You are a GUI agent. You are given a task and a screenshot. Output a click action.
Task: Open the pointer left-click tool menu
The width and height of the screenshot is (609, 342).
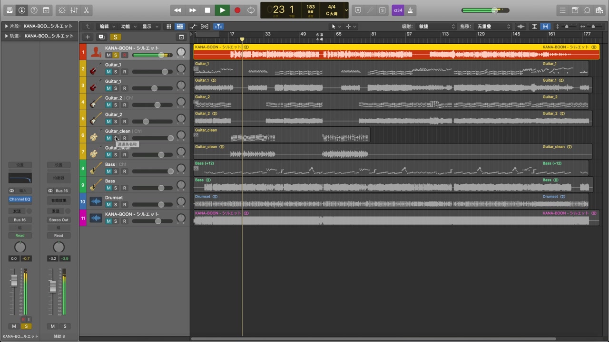tap(336, 27)
